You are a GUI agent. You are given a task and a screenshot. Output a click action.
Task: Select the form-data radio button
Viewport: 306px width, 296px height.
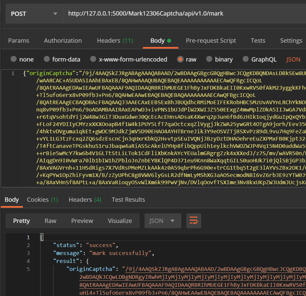click(x=47, y=60)
